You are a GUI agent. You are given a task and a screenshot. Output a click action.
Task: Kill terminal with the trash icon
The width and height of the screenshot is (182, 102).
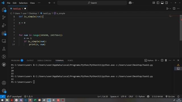166,60
